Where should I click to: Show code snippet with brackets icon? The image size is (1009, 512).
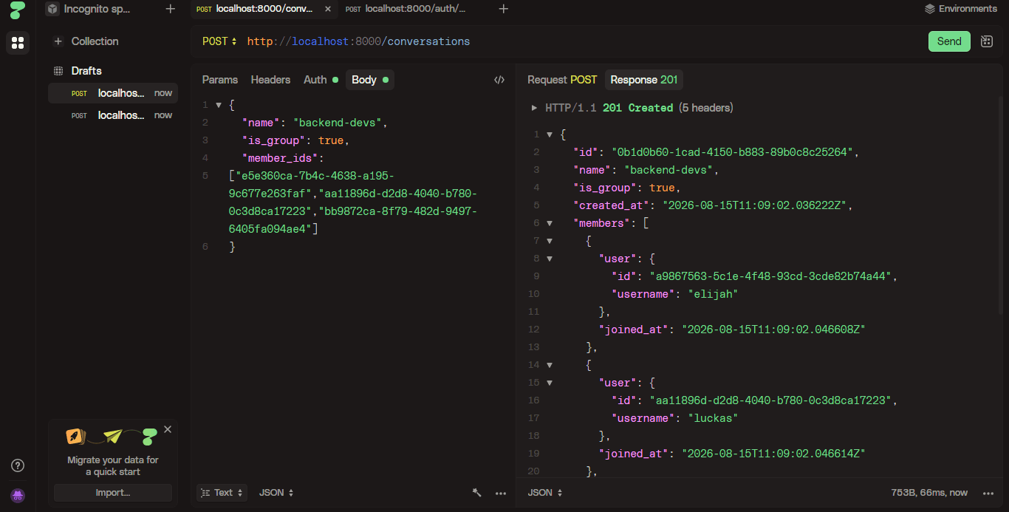point(499,80)
